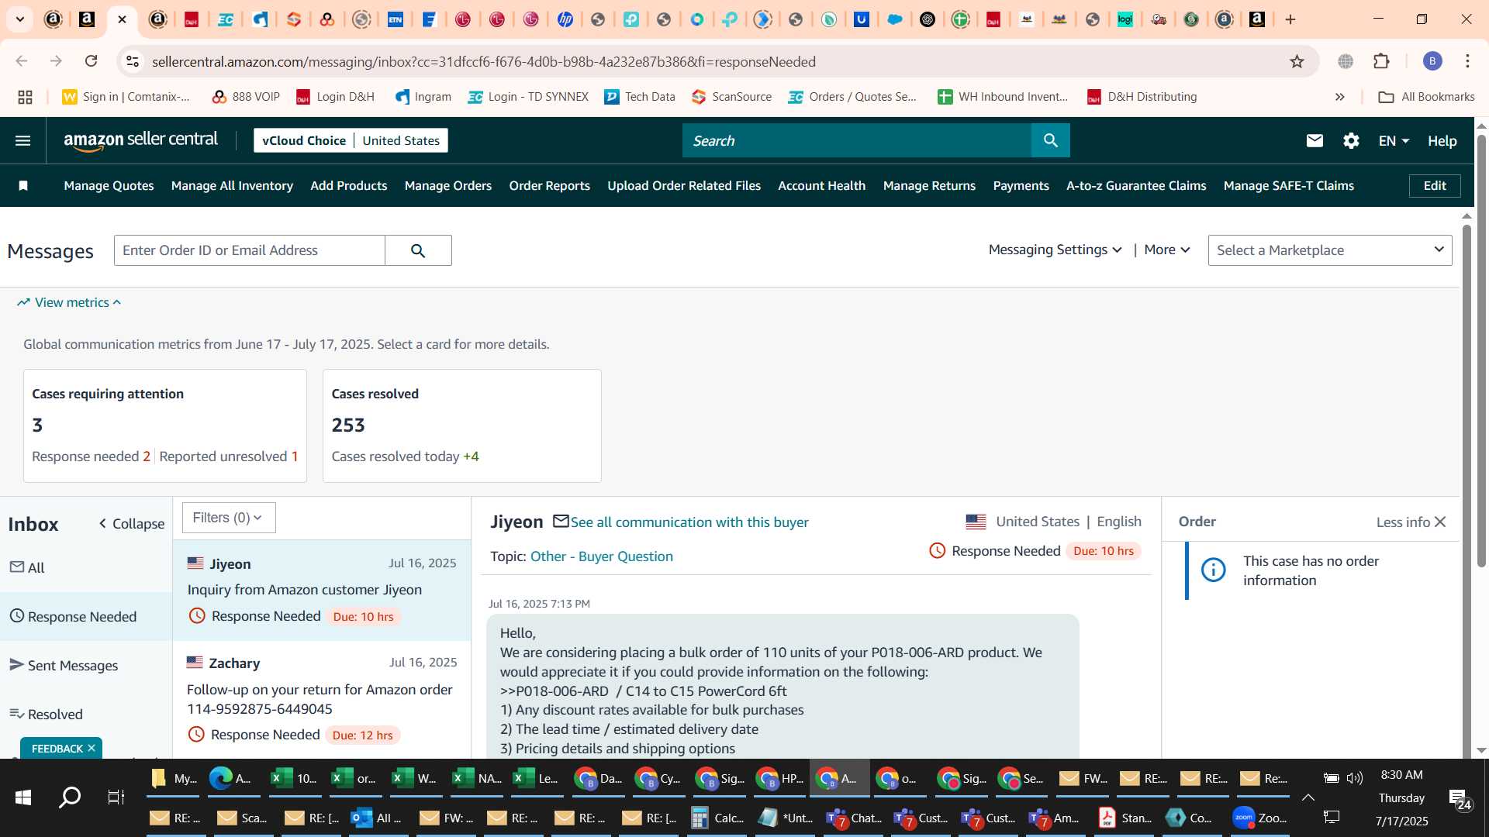Open the Resolved folder
This screenshot has height=837, width=1489.
point(86,714)
